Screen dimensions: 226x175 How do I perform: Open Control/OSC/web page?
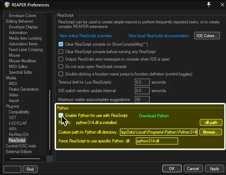(x=21, y=146)
